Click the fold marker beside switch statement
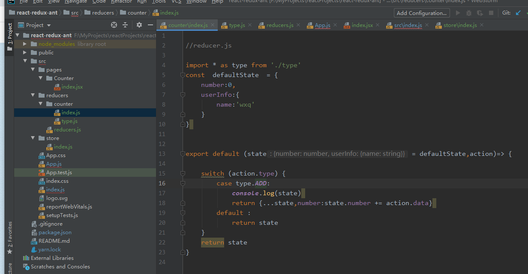This screenshot has height=274, width=528. 183,173
